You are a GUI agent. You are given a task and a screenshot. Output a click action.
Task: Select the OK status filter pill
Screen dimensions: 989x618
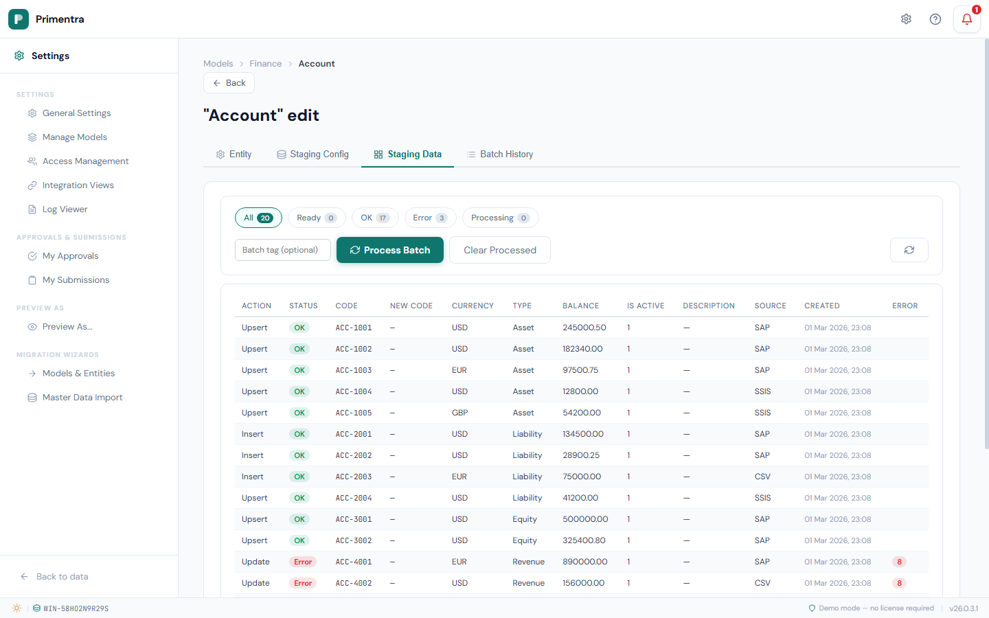coord(374,218)
